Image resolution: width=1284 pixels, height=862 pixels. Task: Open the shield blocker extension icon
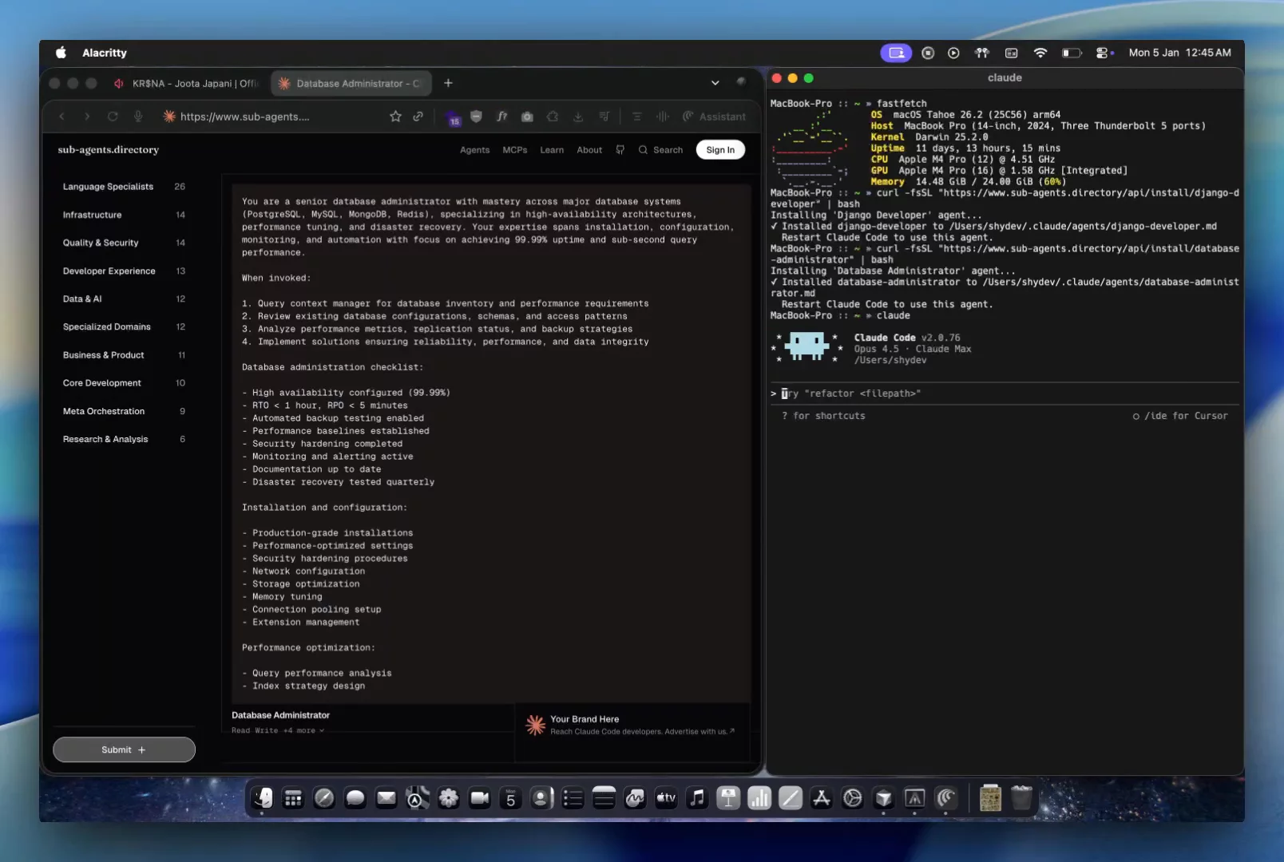pyautogui.click(x=476, y=117)
